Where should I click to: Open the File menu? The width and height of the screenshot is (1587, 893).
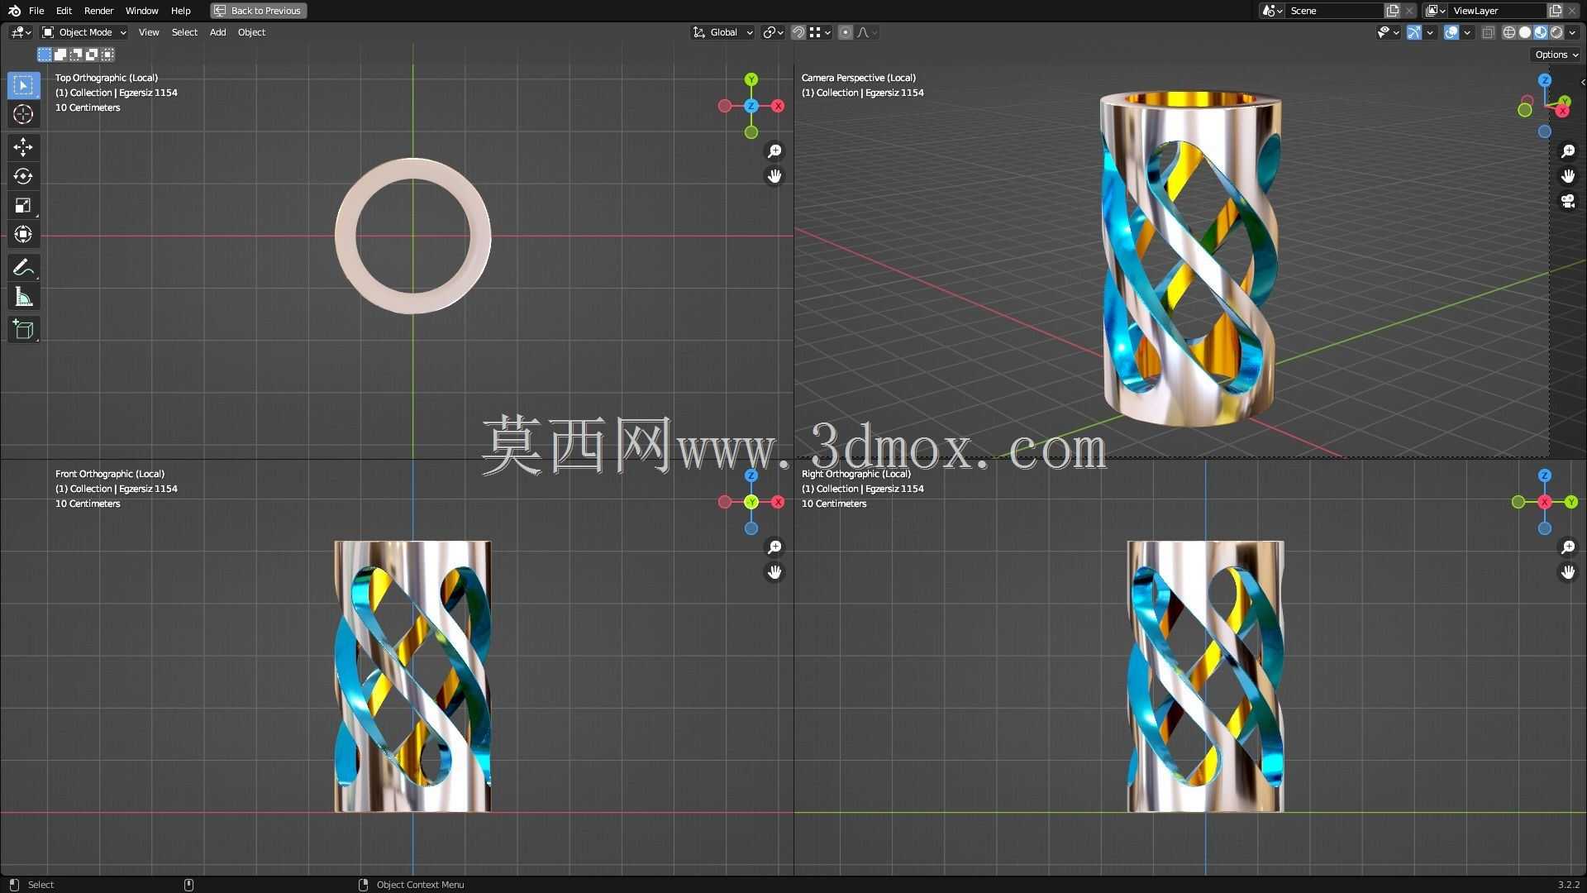click(x=36, y=11)
